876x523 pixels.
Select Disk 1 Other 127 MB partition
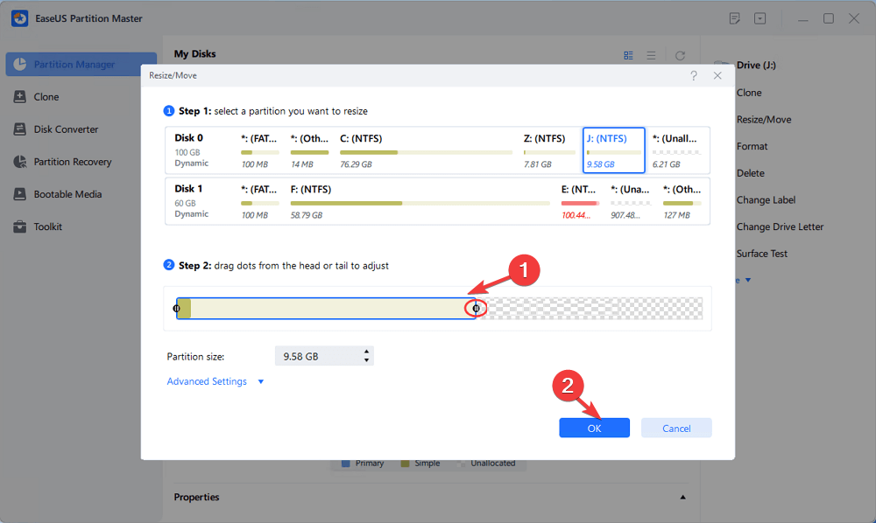pos(682,201)
